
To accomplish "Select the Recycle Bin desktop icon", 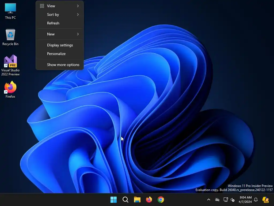I will click(x=10, y=37).
